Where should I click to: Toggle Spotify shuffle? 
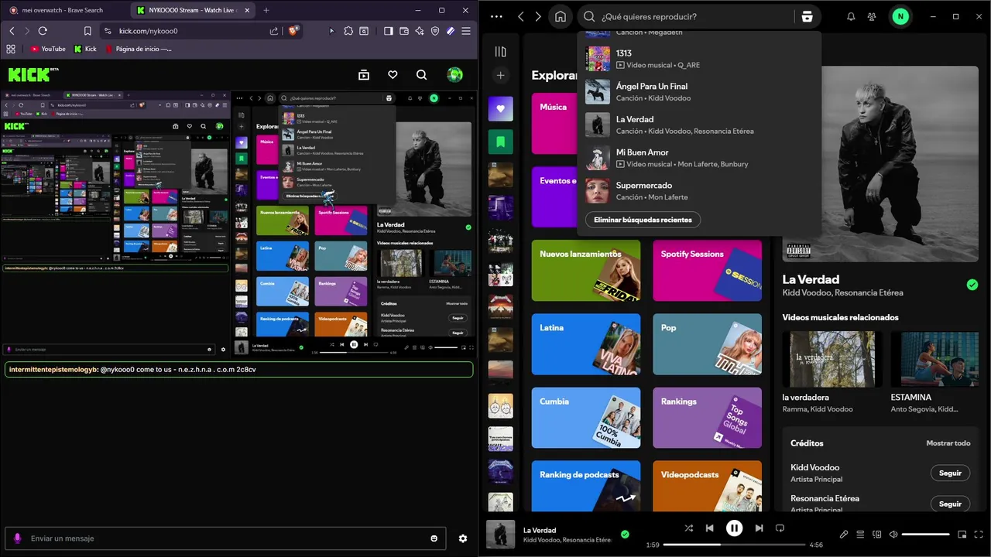[688, 528]
